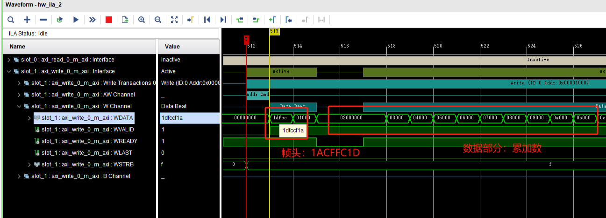Go to cursor (yellow marker arrow icon)

pyautogui.click(x=190, y=20)
